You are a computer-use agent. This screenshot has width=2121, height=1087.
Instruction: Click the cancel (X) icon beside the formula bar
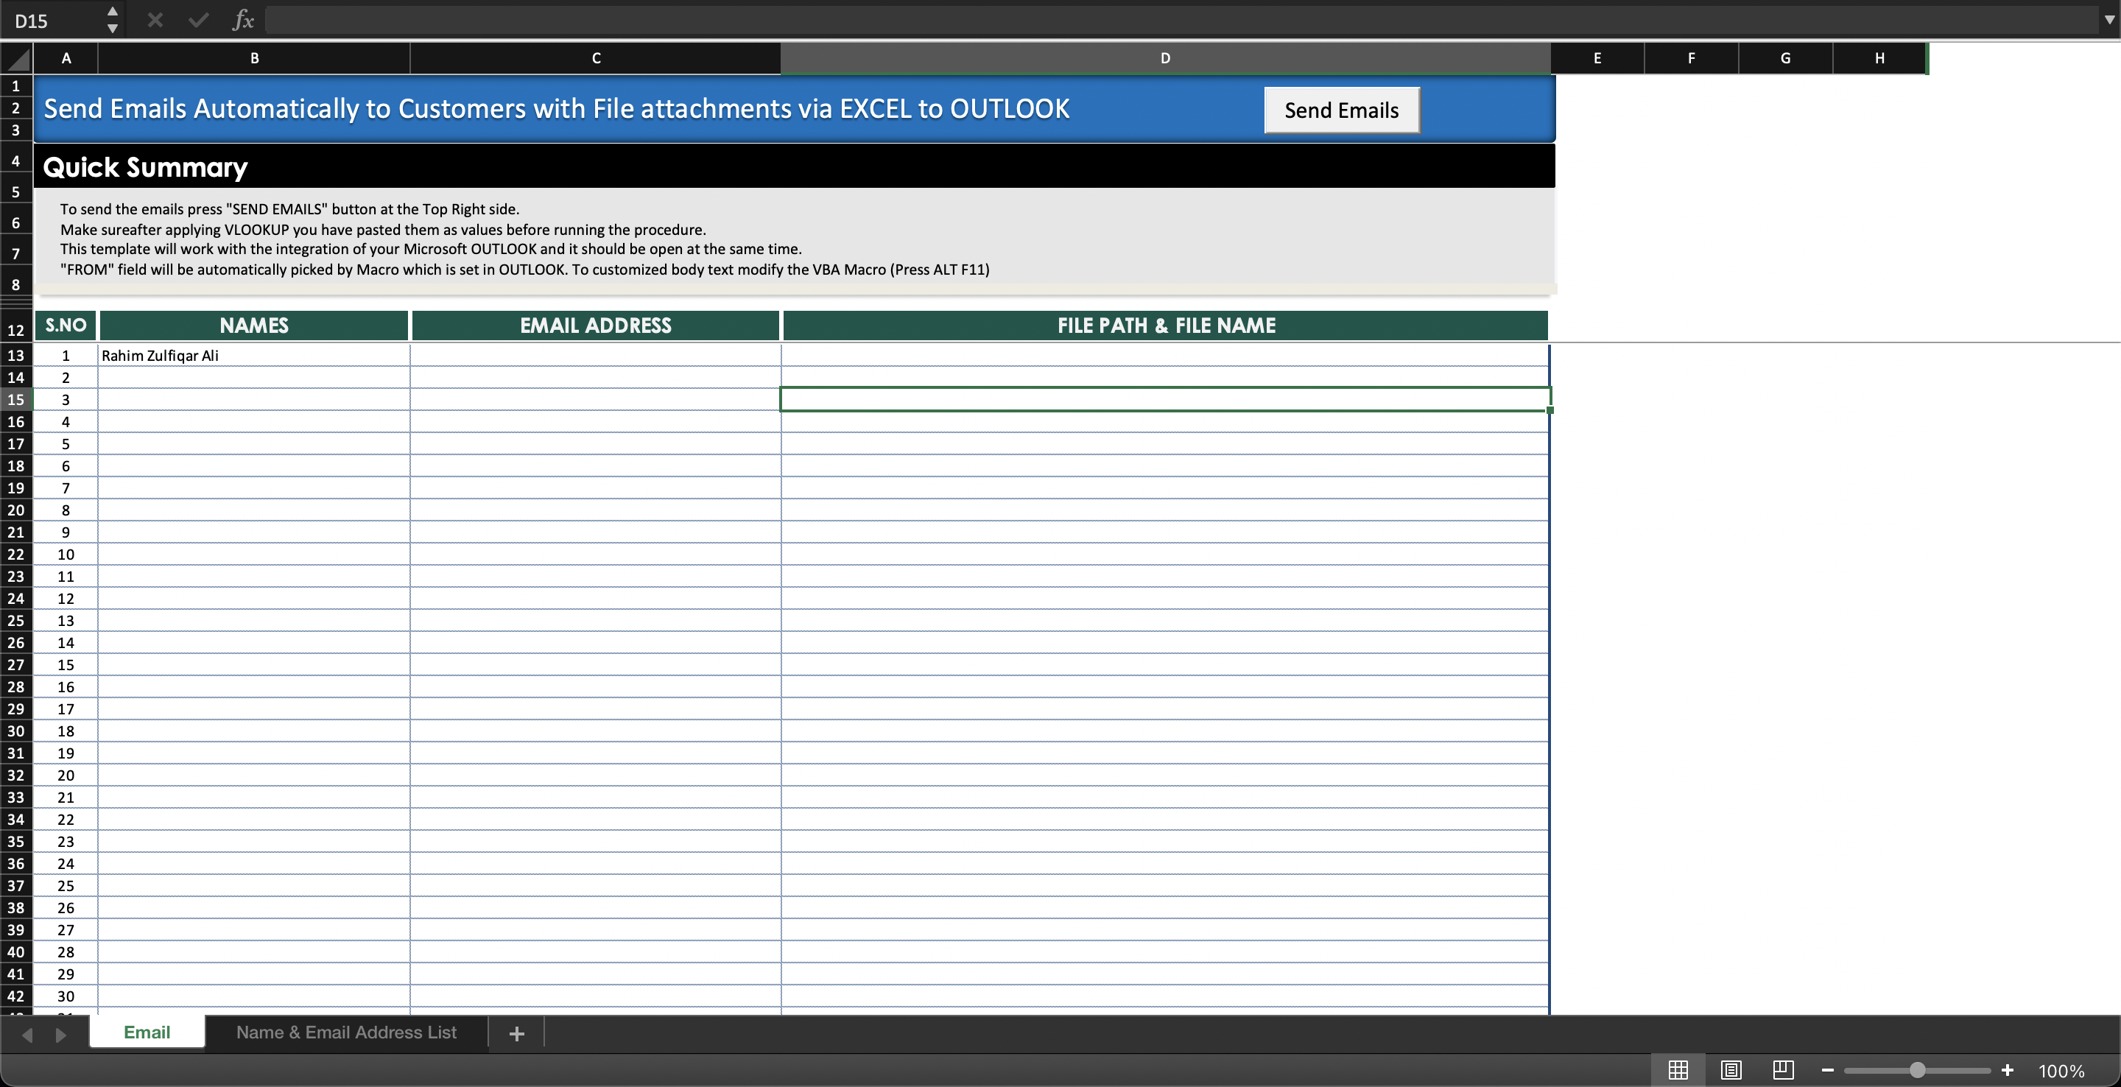pyautogui.click(x=154, y=20)
